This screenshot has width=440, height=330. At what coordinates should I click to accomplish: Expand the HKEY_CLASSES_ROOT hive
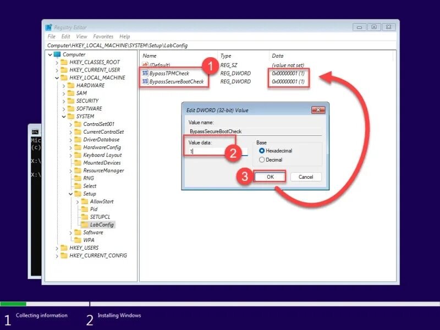[57, 62]
